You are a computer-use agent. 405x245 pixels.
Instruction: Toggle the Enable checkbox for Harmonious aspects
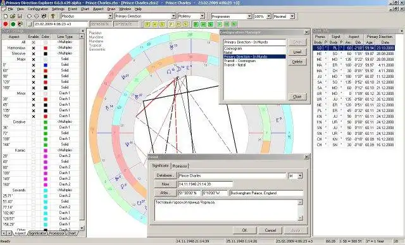(34, 48)
